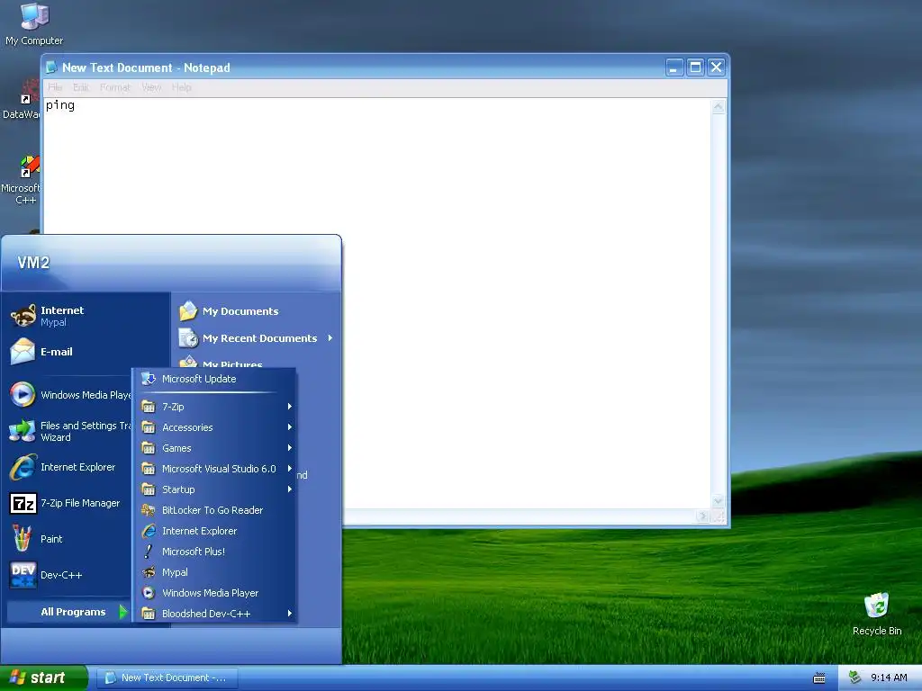Viewport: 922px width, 691px height.
Task: Click New Text Document taskbar button
Action: click(x=167, y=678)
